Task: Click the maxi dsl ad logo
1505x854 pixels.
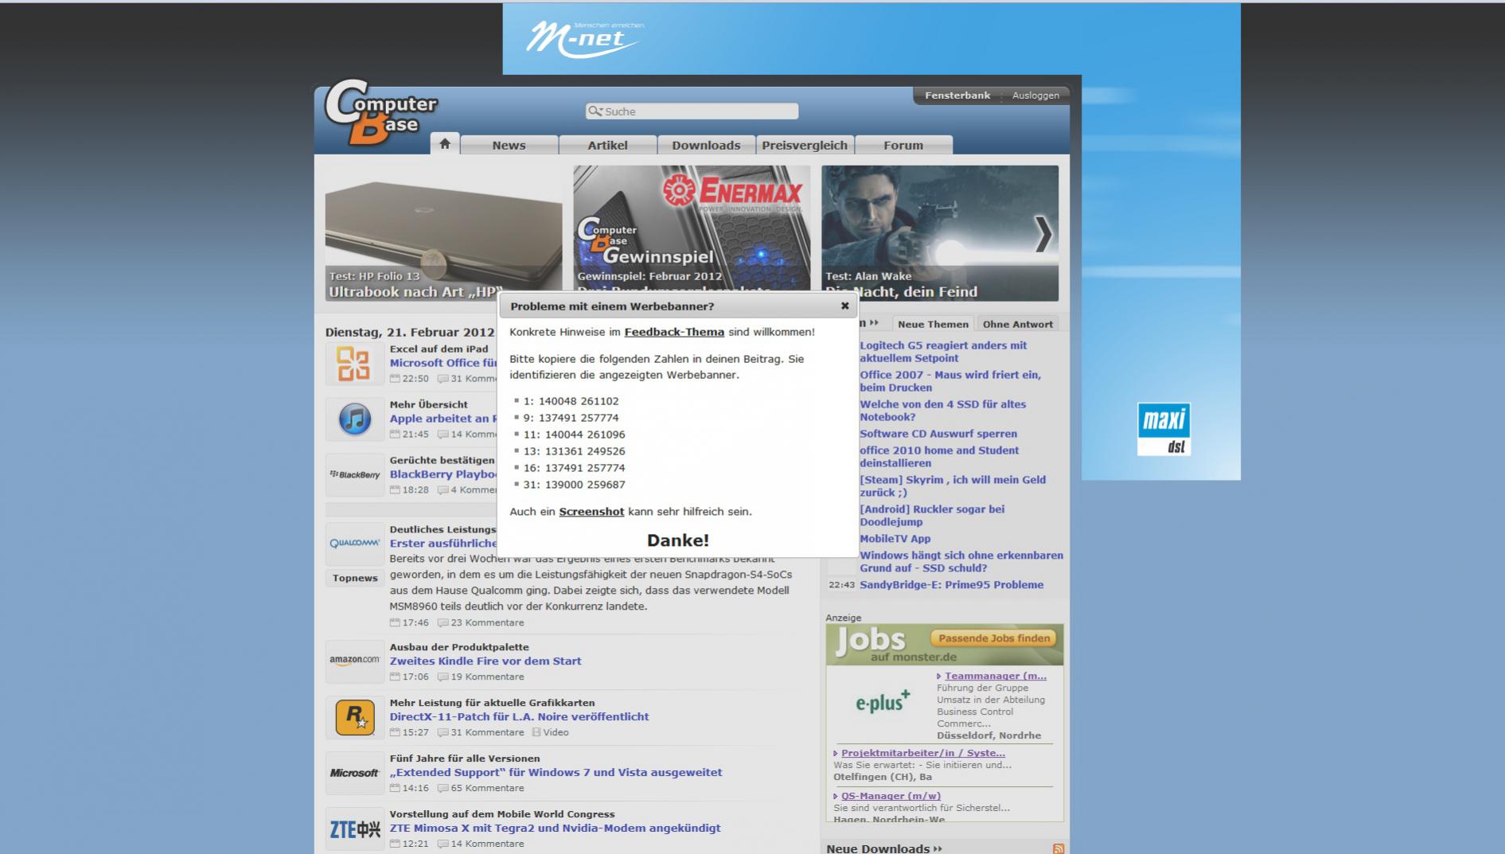Action: click(x=1164, y=429)
